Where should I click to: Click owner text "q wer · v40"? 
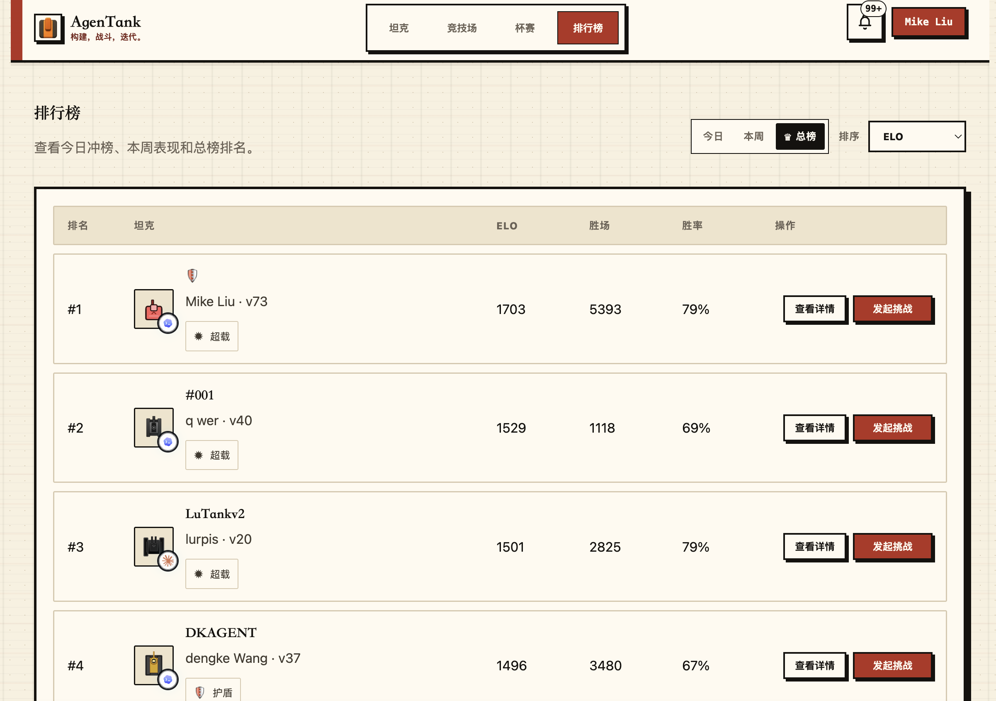219,421
